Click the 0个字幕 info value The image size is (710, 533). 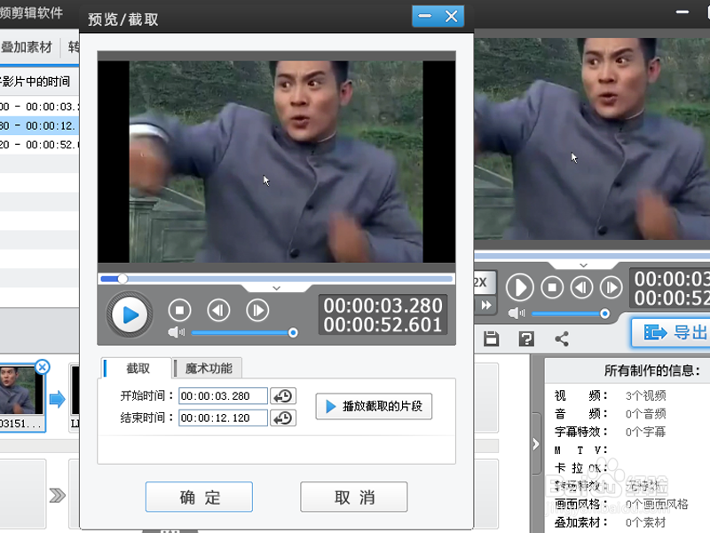645,432
